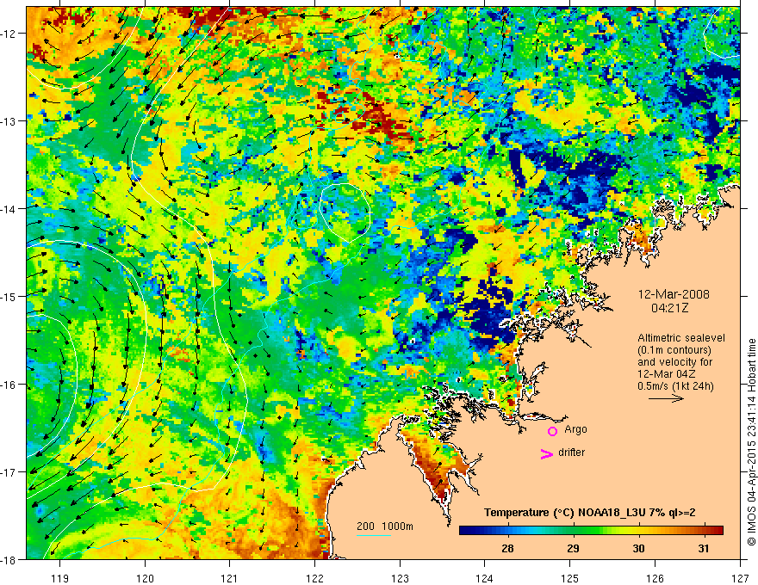Click the 'drifter' legend label
Image resolution: width=758 pixels, height=585 pixels.
[571, 453]
